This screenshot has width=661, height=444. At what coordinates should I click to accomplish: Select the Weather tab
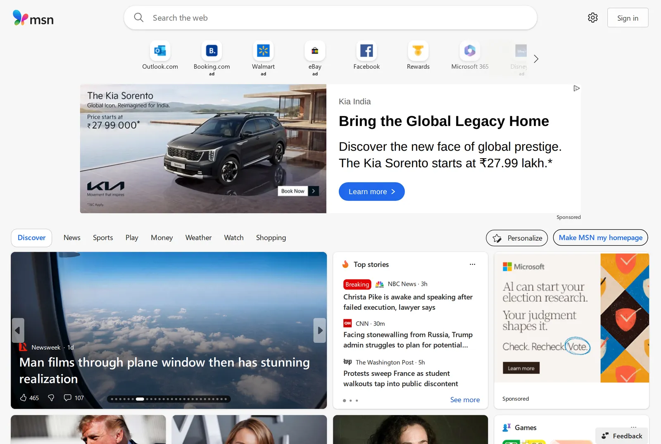[198, 238]
